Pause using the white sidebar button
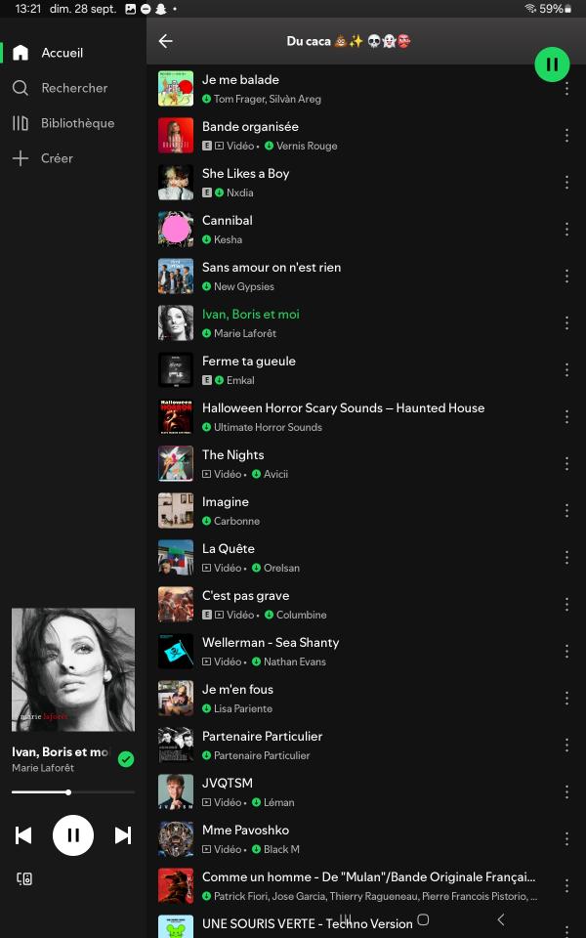Image resolution: width=586 pixels, height=938 pixels. coord(73,835)
